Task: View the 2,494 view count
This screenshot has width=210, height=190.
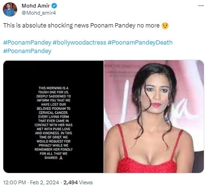Action: (x=70, y=182)
